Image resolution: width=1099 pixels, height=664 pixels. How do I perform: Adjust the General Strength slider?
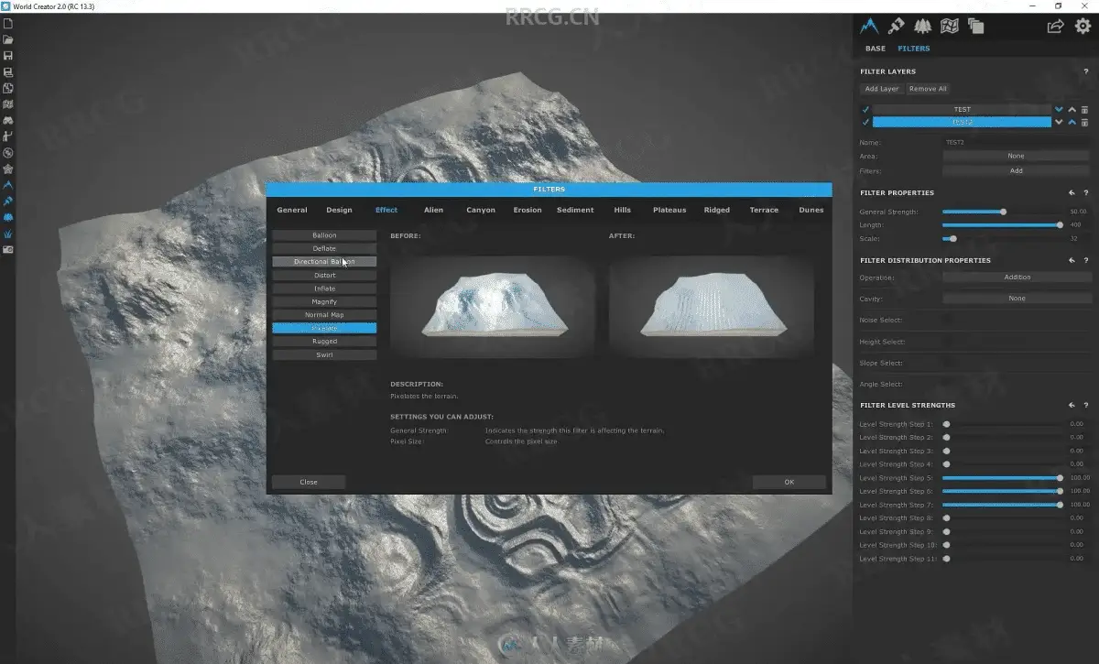[x=1002, y=212]
